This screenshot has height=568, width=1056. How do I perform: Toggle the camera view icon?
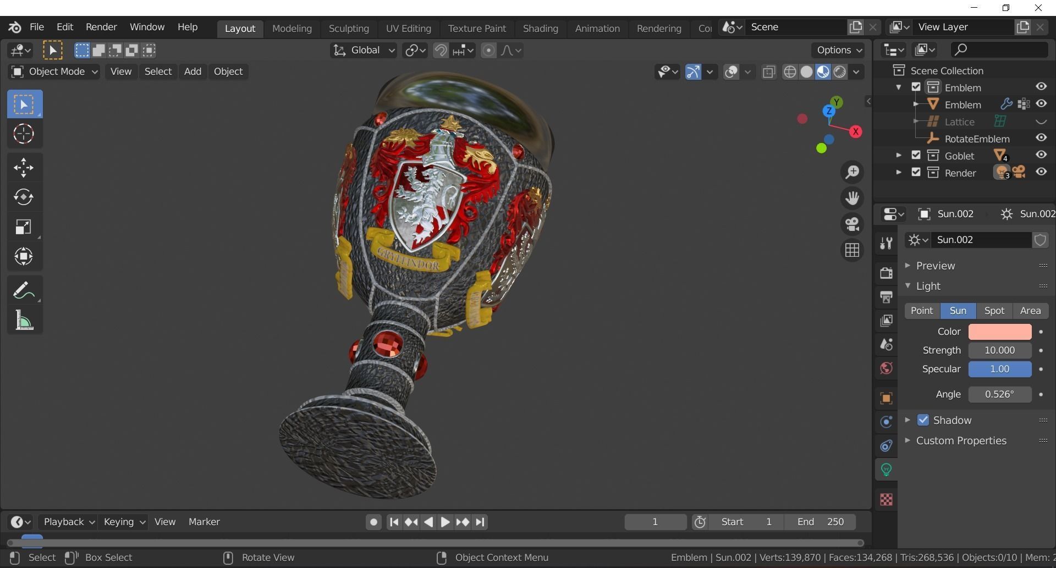pyautogui.click(x=852, y=224)
